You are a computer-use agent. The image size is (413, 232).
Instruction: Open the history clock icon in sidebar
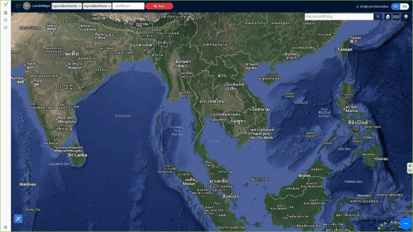(x=6, y=20)
